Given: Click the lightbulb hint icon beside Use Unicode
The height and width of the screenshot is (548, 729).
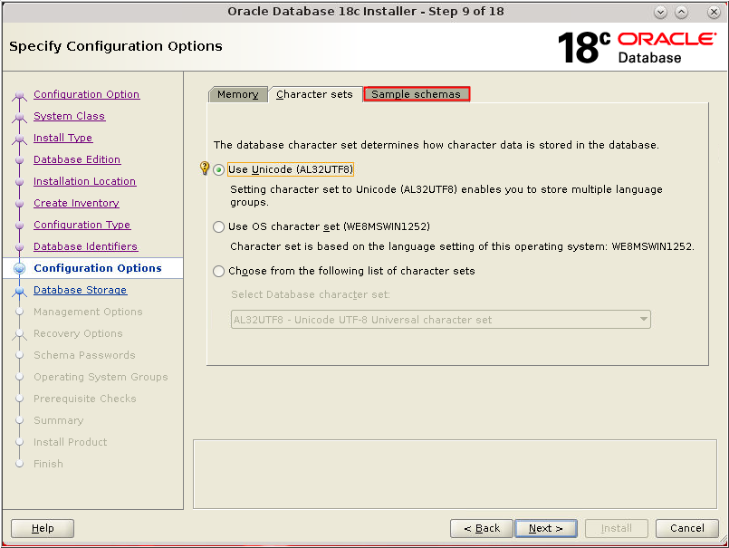Looking at the screenshot, I should (x=205, y=168).
